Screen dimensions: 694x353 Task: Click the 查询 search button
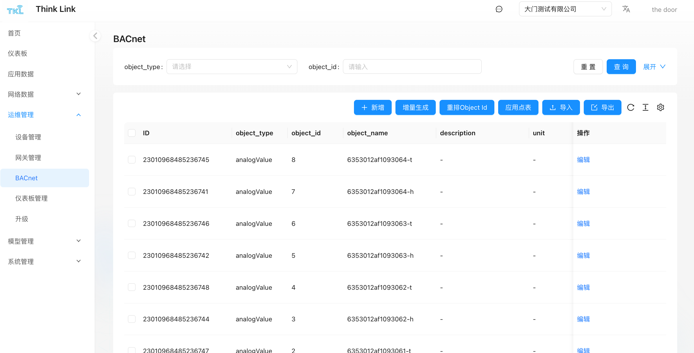coord(621,67)
